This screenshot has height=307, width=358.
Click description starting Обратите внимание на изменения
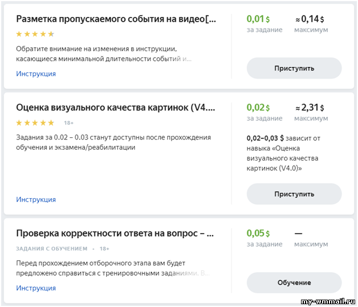click(x=104, y=54)
